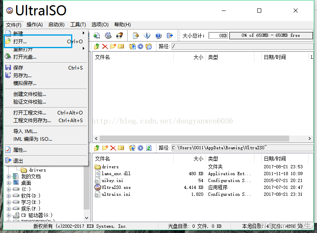Viewport: 317px width, 233px height.
Task: Click the gear icon in local pane toolbar
Action: (x=140, y=148)
